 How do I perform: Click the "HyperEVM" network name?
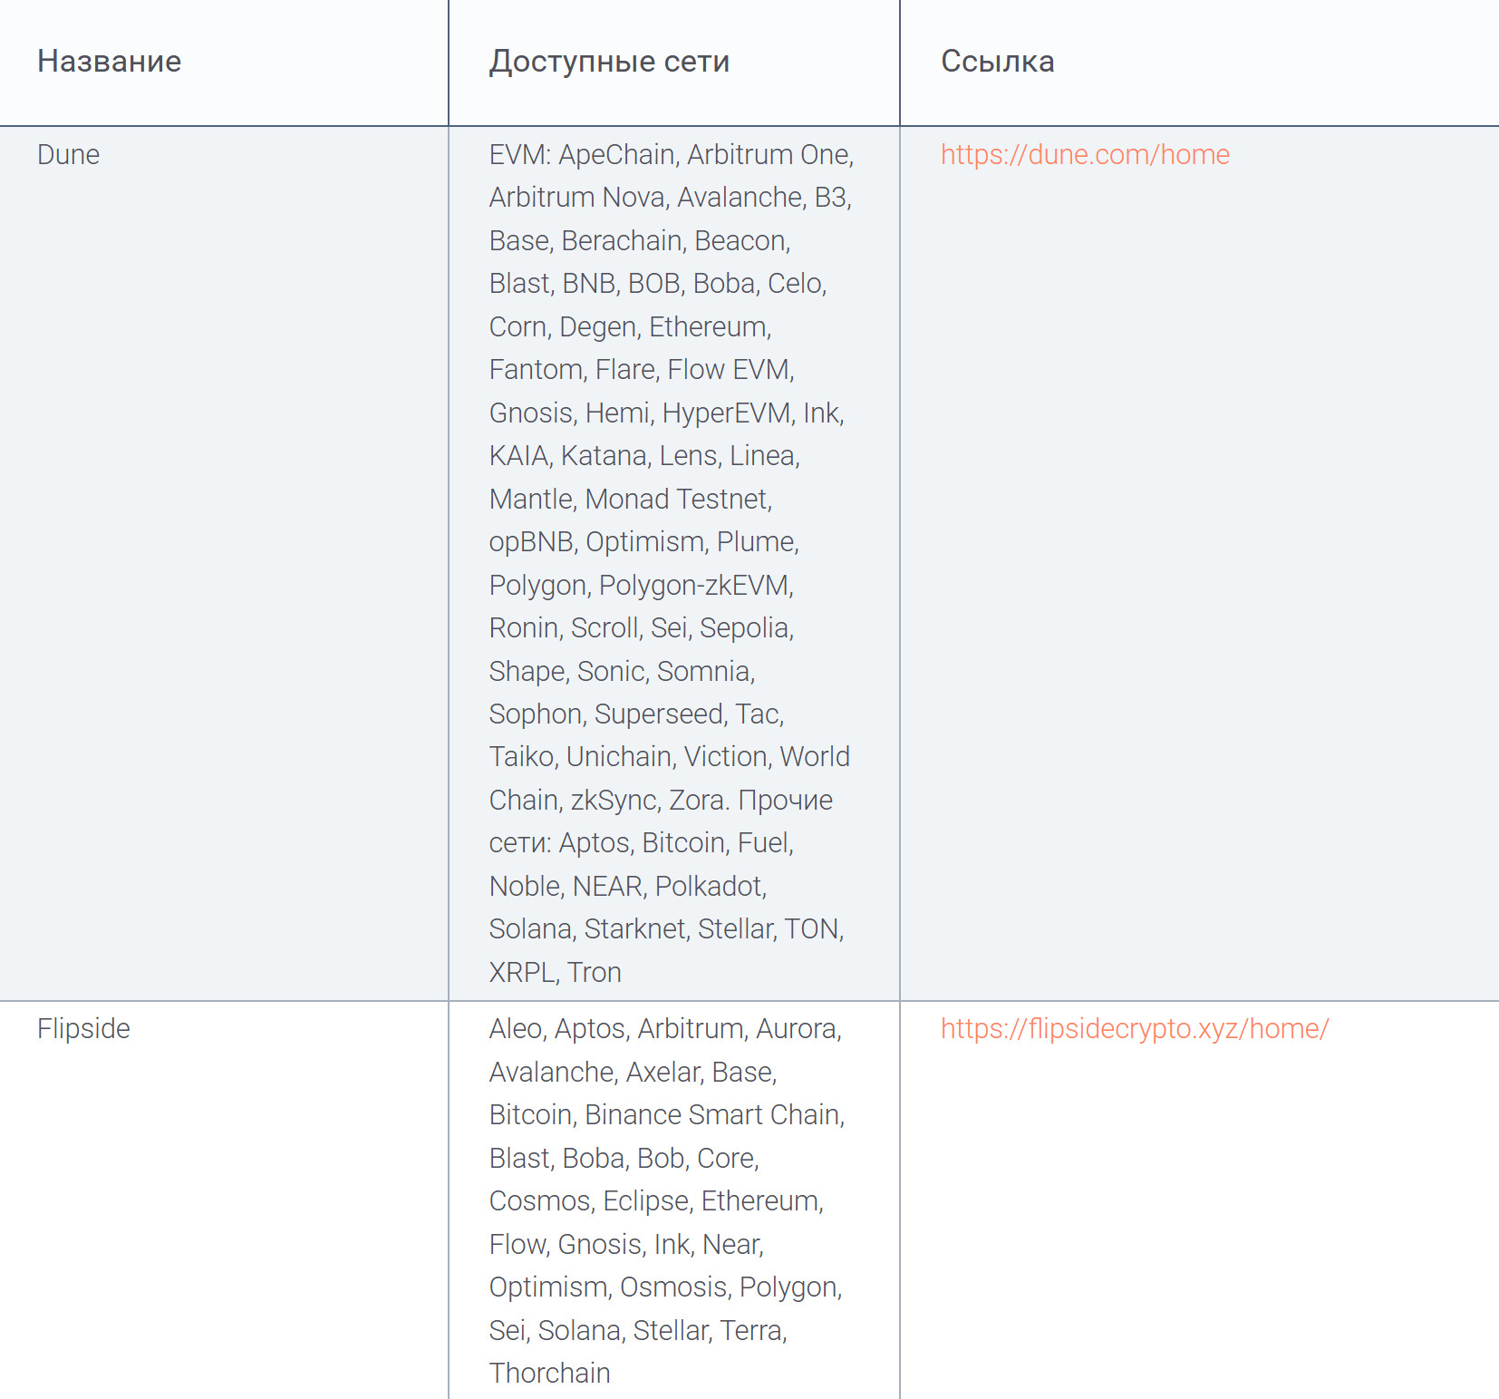(727, 413)
